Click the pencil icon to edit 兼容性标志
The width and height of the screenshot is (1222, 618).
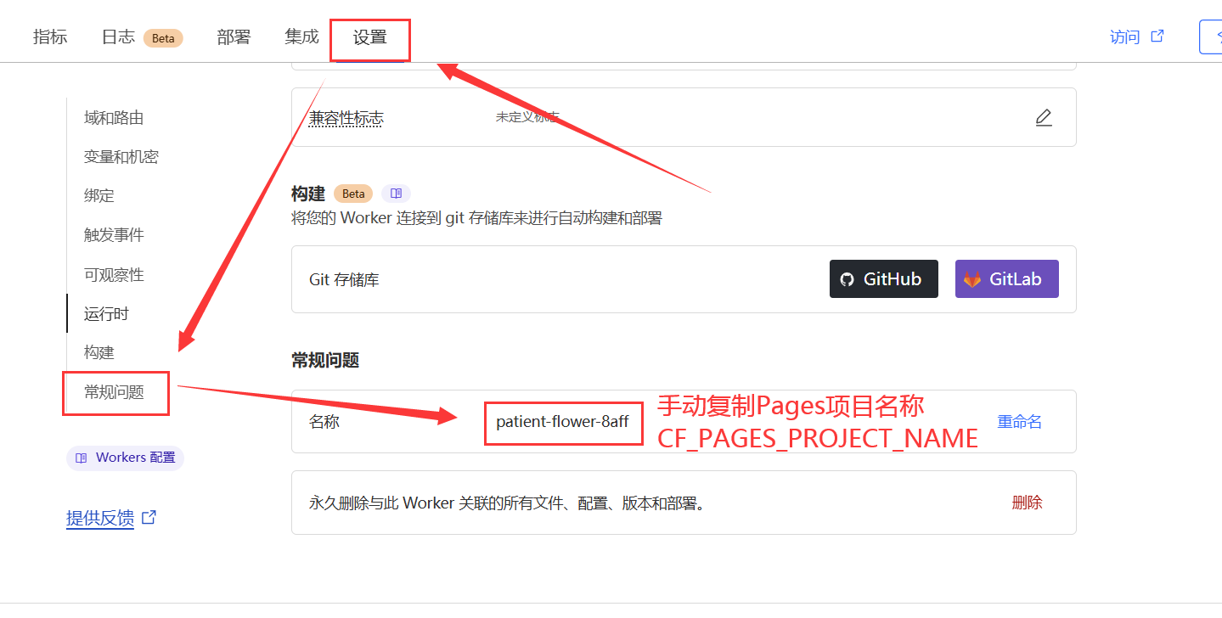pos(1044,117)
